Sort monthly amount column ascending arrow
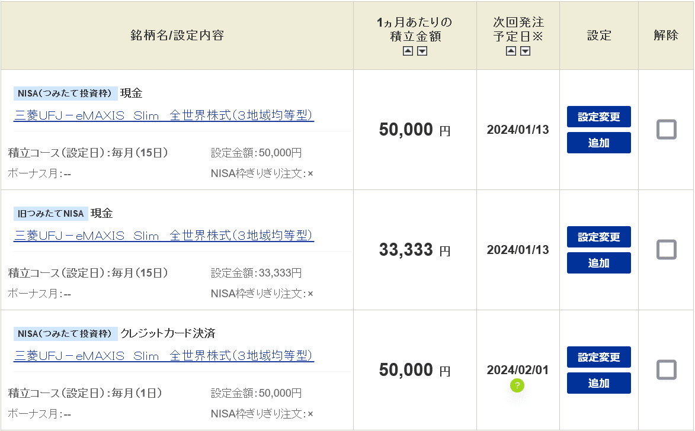695x431 pixels. pos(408,51)
